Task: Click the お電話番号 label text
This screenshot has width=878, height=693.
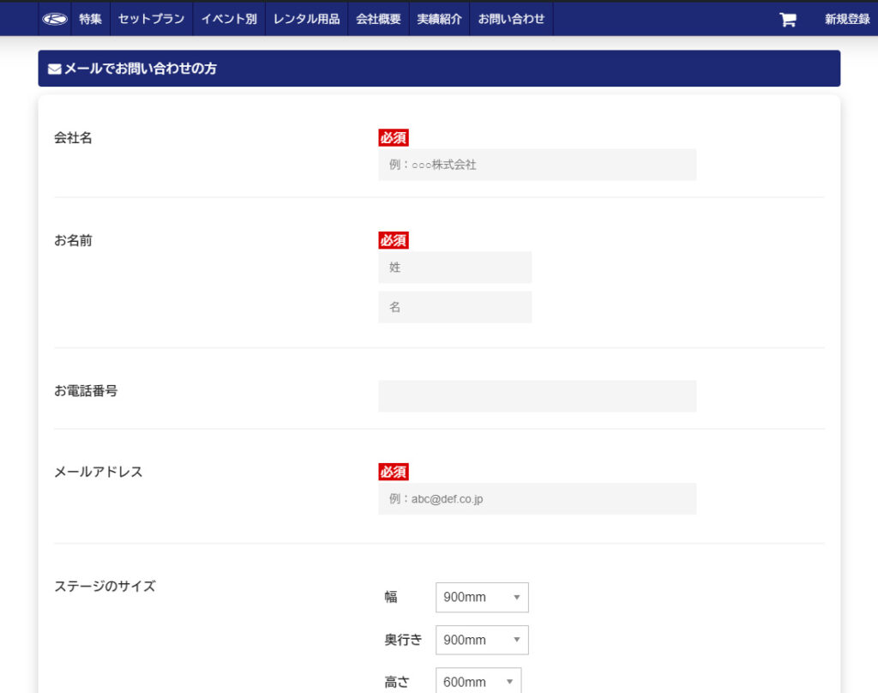Action: point(86,391)
